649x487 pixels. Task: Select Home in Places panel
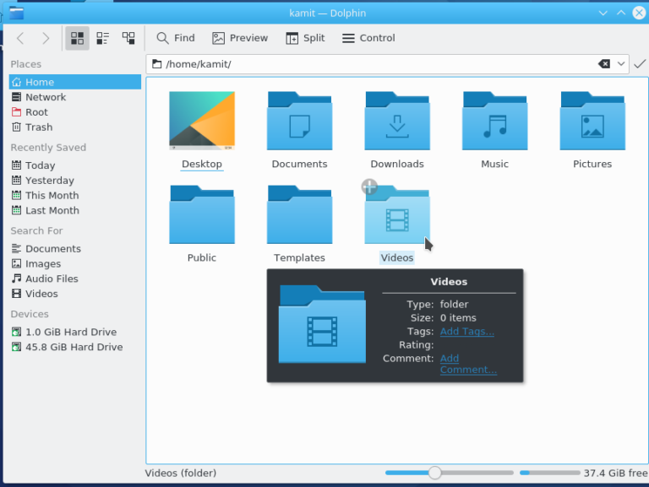coord(75,82)
